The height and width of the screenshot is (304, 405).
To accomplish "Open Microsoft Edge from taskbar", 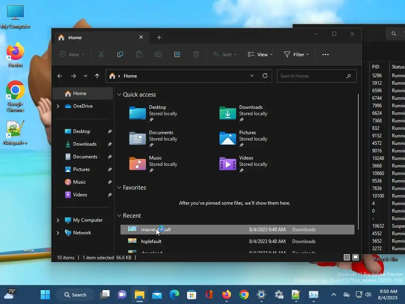I will (174, 294).
